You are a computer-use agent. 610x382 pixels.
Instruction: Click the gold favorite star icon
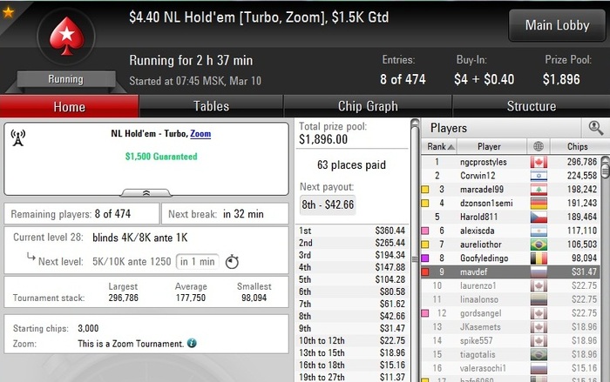(x=8, y=12)
